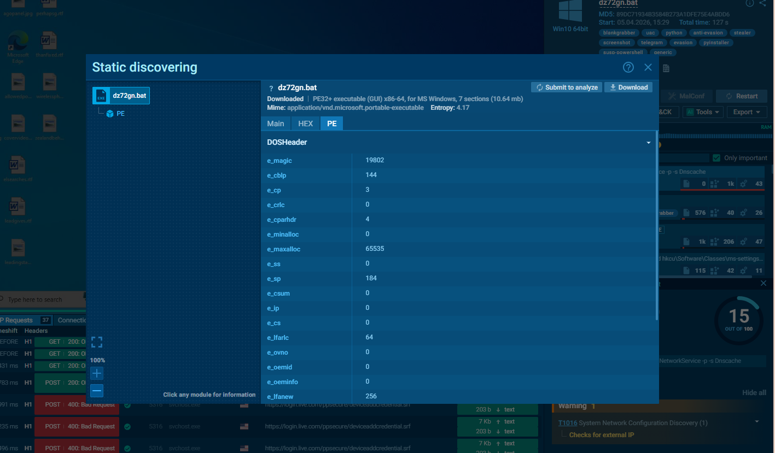This screenshot has height=453, width=775.
Task: Click the e_magic value 19802
Action: (375, 161)
